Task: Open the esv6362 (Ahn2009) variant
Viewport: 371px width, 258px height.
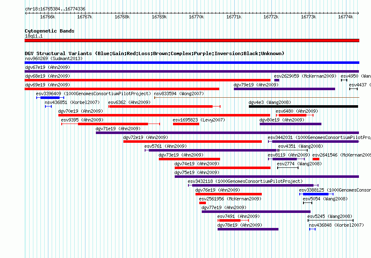Action: tap(164, 106)
